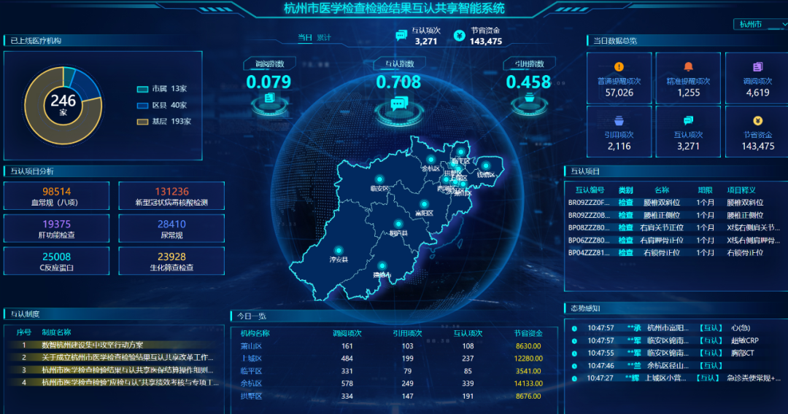Click the yellow yen coin icon in overview

757,121
